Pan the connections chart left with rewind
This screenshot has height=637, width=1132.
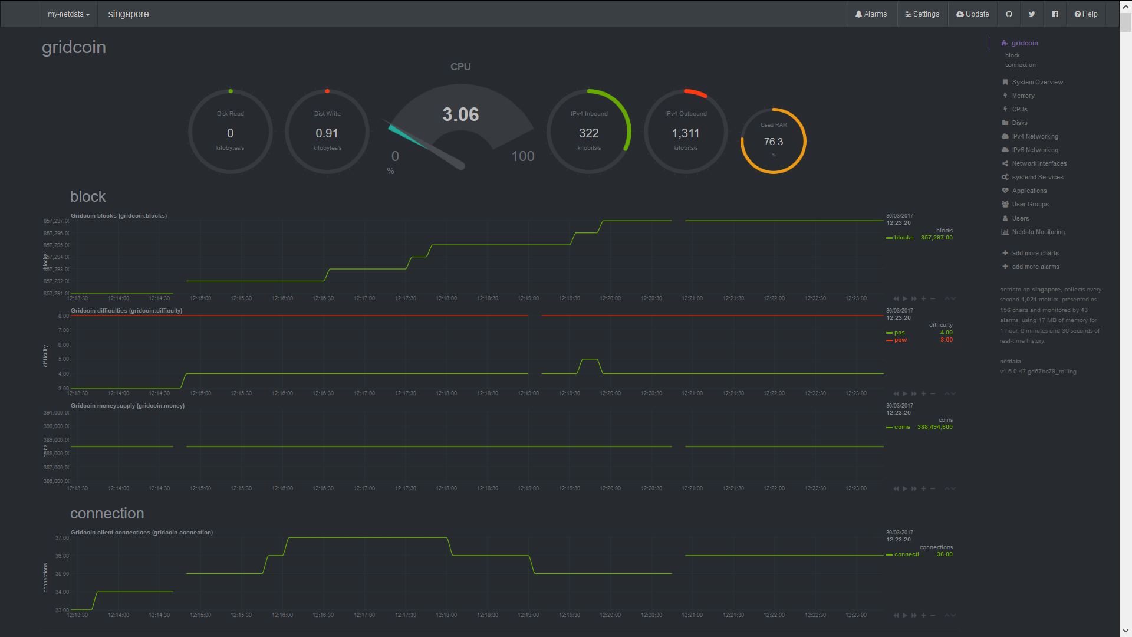896,615
